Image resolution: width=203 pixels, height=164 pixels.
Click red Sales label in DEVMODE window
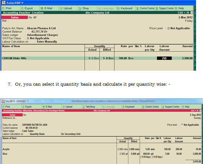pyautogui.click(x=12, y=115)
